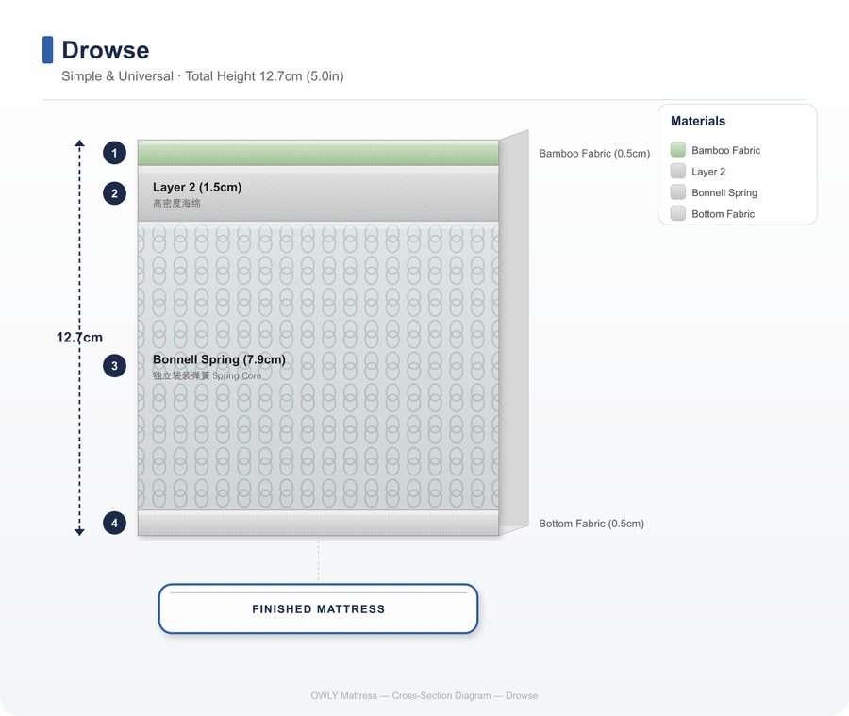Select the Bonnell Spring (7.9cm) label
This screenshot has height=716, width=849.
point(219,359)
